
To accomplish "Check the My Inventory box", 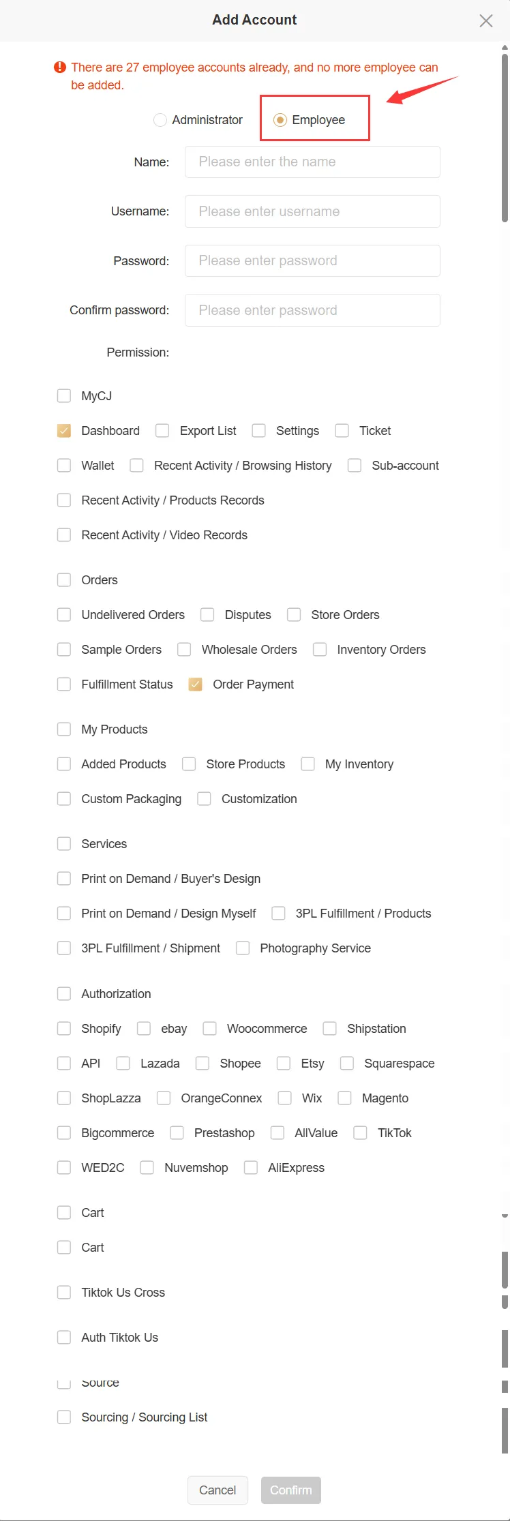I will pos(308,764).
